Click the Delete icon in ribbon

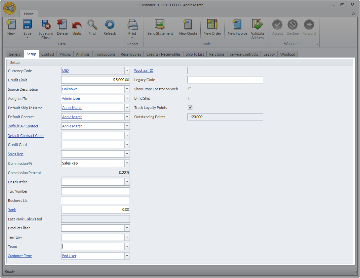[x=62, y=25]
